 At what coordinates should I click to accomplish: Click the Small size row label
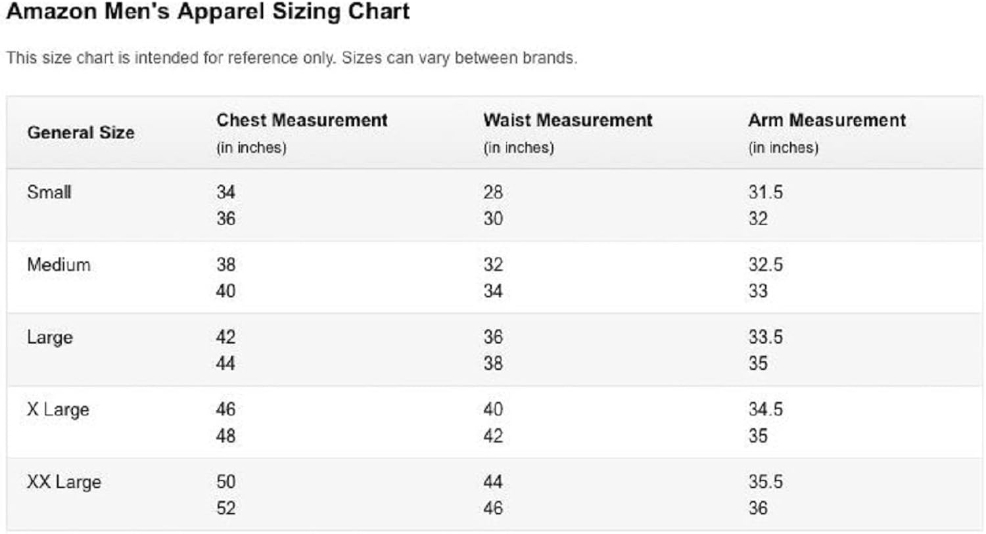click(x=49, y=192)
